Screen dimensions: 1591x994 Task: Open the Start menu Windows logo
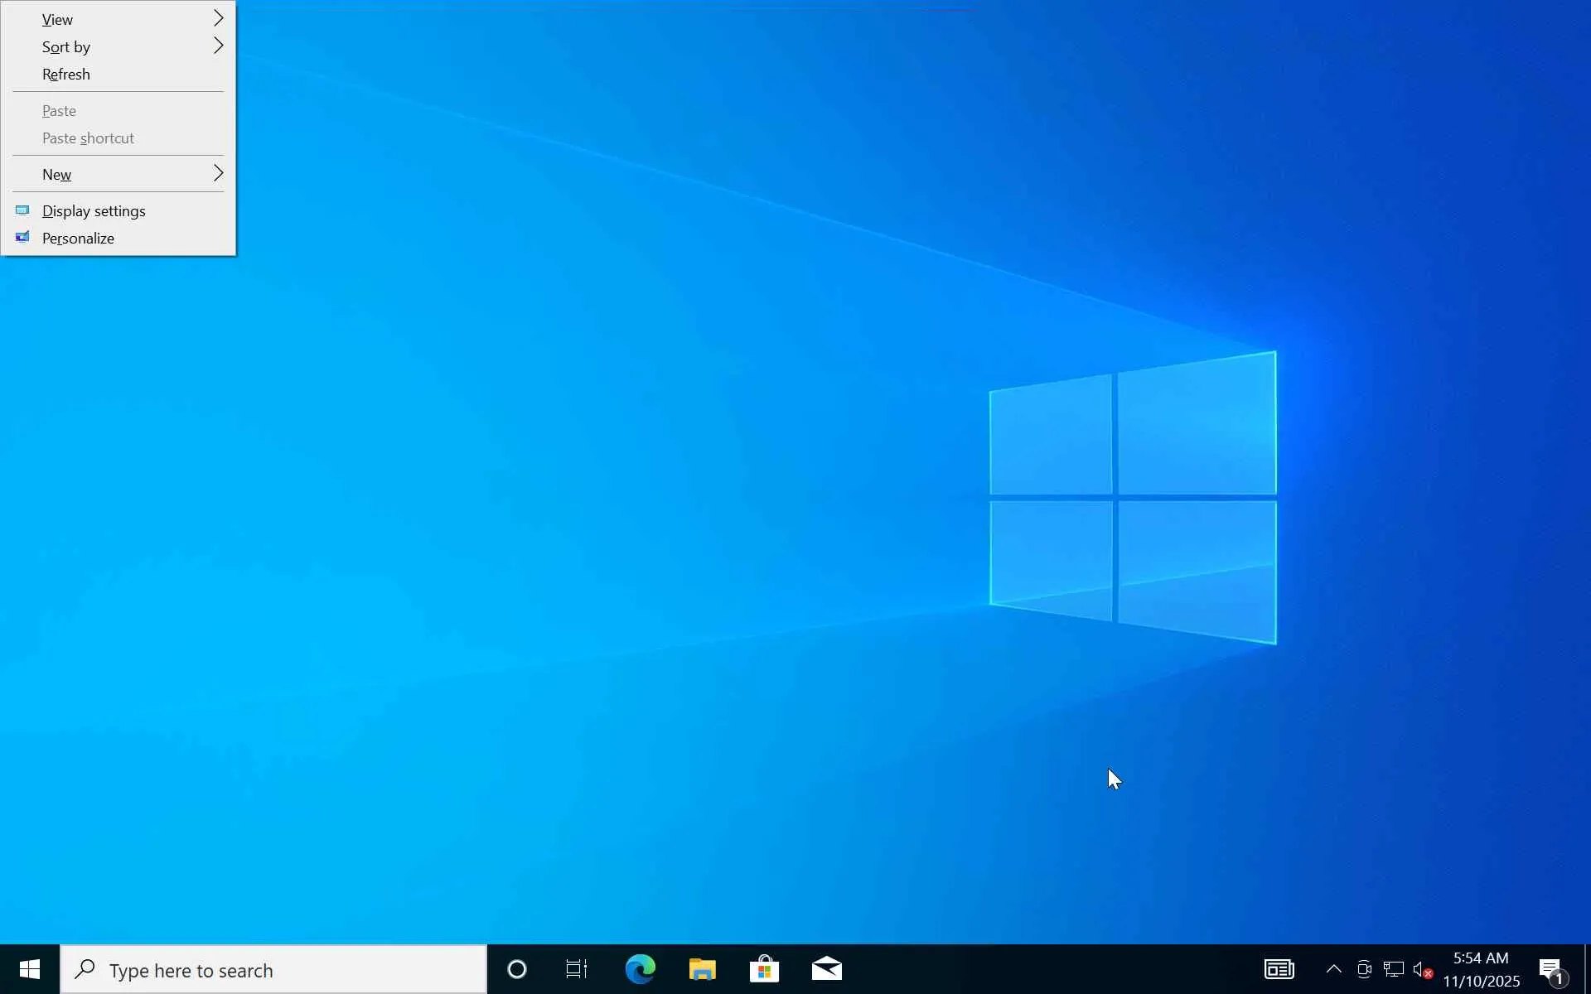(29, 969)
